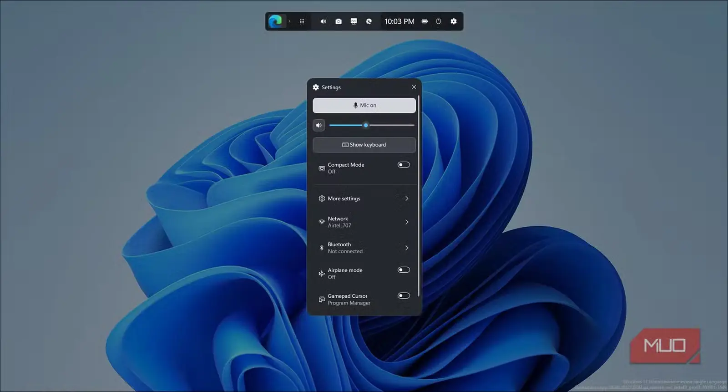728x392 pixels.
Task: Click the Gamepad Cursor icon
Action: click(x=322, y=300)
